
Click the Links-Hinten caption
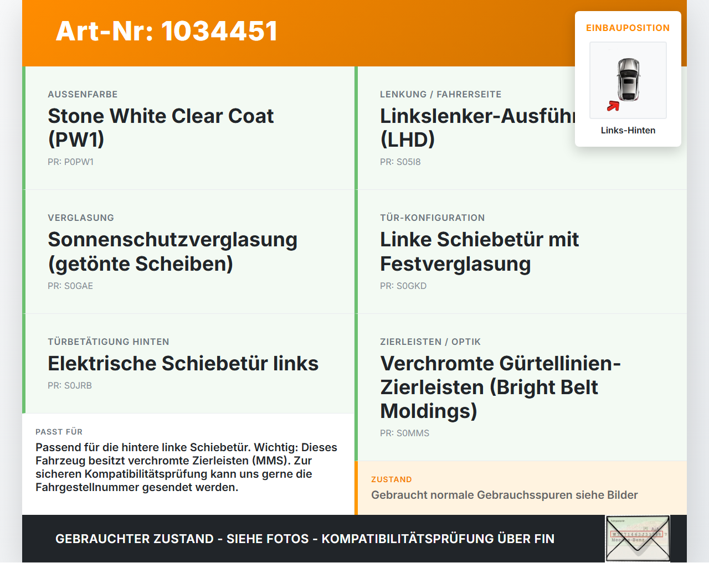click(x=628, y=130)
